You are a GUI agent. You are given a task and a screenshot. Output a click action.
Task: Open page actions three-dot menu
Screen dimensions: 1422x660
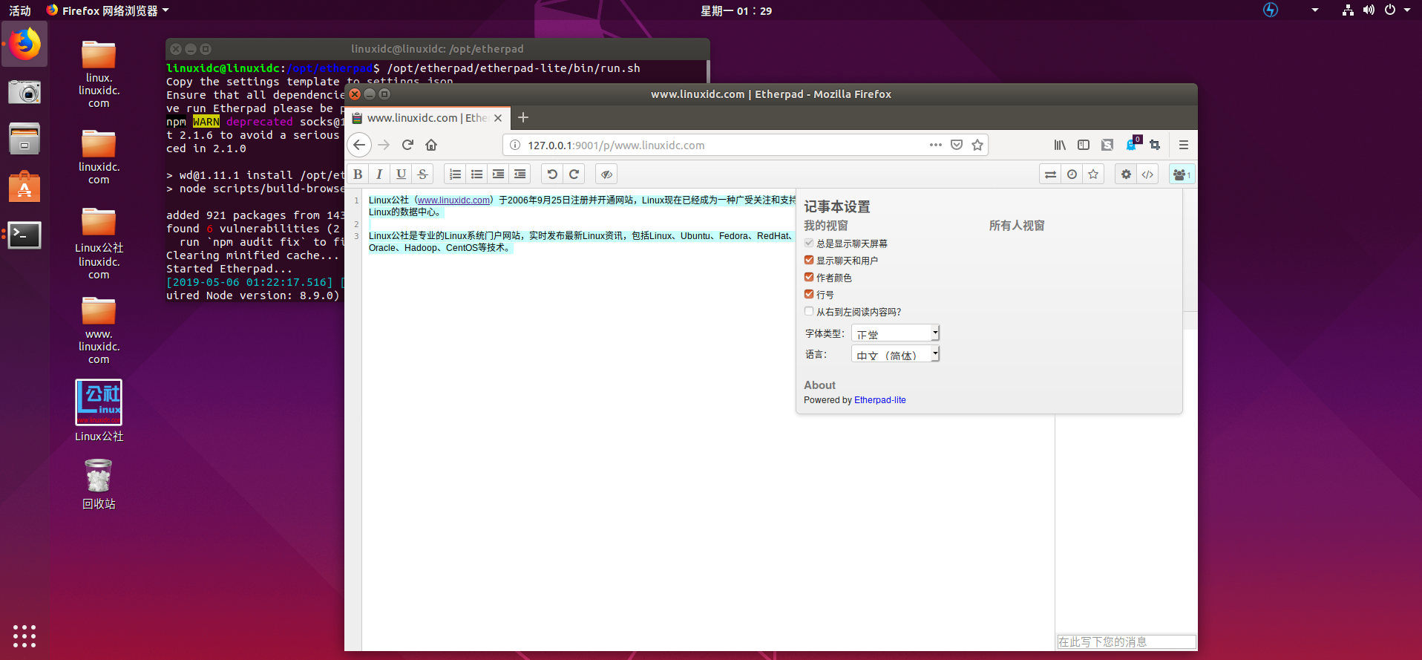tap(936, 145)
